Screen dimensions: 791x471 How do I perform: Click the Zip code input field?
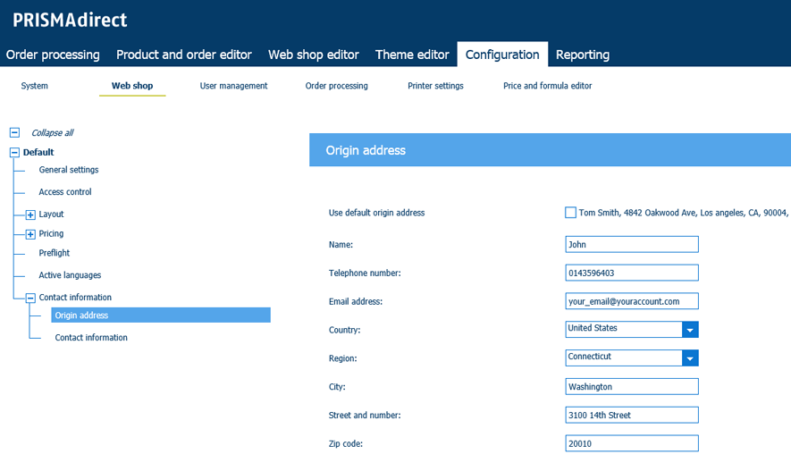coord(632,443)
